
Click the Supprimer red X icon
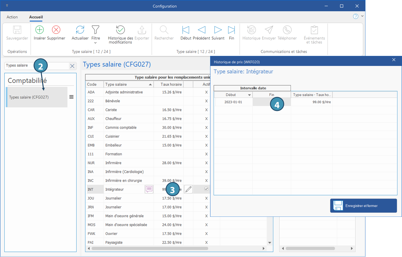click(x=56, y=30)
